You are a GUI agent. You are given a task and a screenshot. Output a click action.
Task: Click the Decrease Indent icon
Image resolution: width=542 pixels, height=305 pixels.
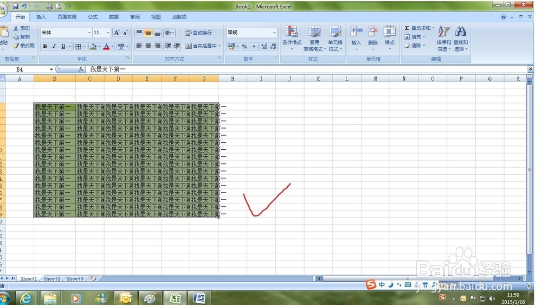pos(168,46)
